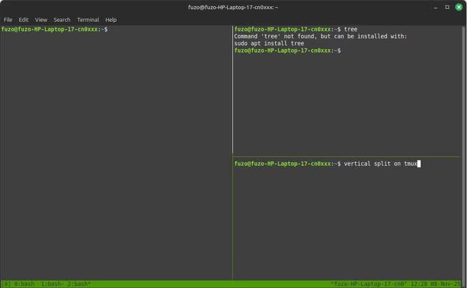Click the window title fuzo@fuzo-HP-Laptop-17-cn0xxx
Image resolution: width=467 pixels, height=288 pixels.
click(233, 7)
